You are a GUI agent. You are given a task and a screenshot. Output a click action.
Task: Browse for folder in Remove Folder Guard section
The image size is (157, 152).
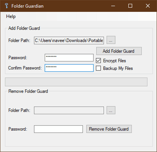[x=111, y=110]
